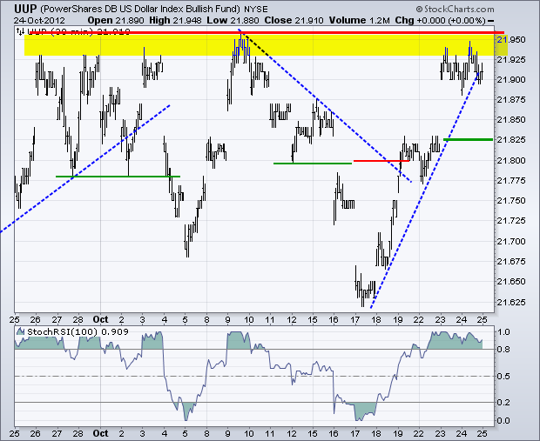Click the 21.750 price axis label

click(x=511, y=200)
